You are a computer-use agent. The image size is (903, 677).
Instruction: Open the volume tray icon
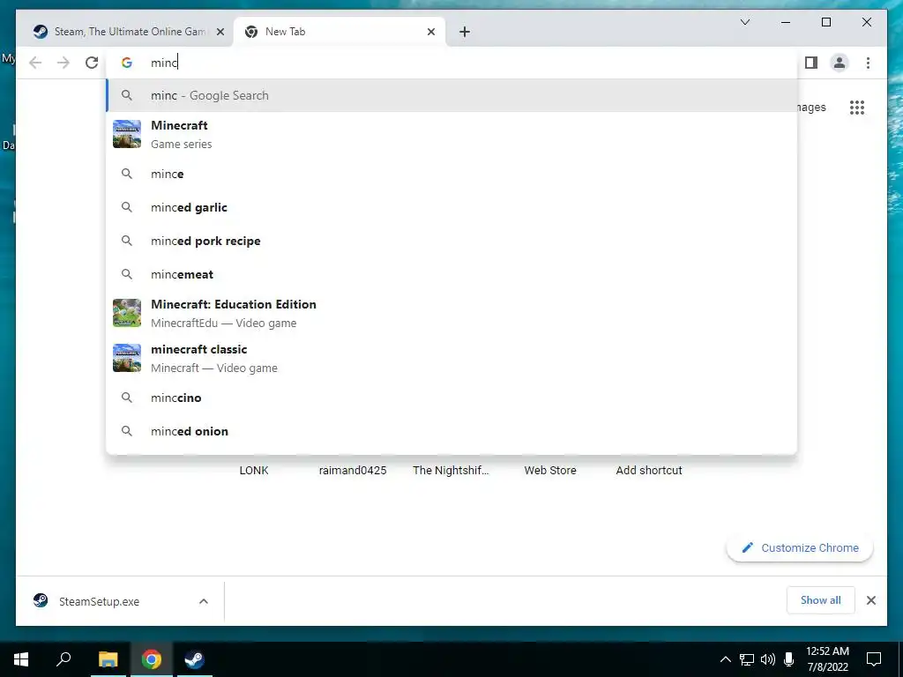click(768, 659)
